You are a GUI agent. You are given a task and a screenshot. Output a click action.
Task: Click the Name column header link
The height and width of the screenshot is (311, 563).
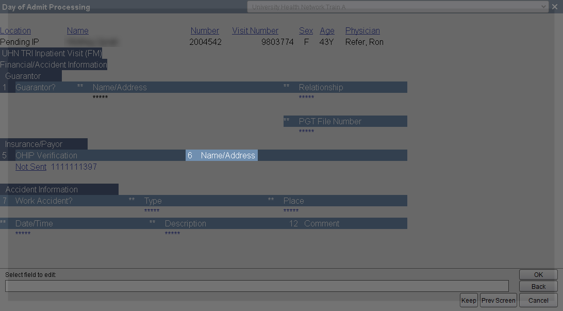[x=77, y=31]
